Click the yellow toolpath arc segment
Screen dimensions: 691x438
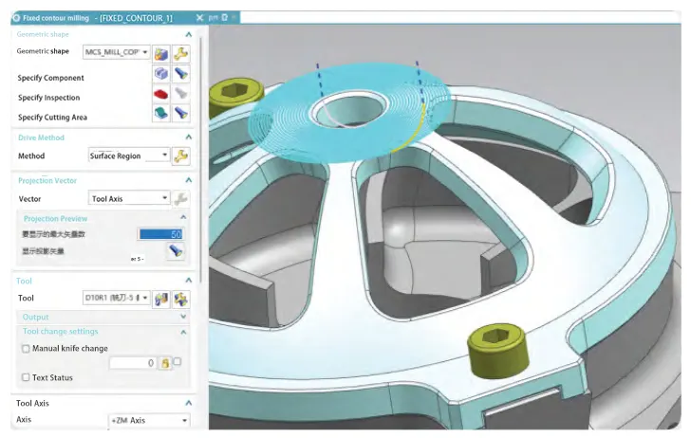tap(413, 130)
